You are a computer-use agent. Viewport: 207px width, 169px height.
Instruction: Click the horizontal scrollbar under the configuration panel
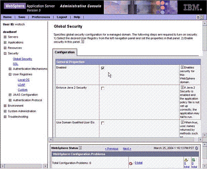tap(126, 139)
